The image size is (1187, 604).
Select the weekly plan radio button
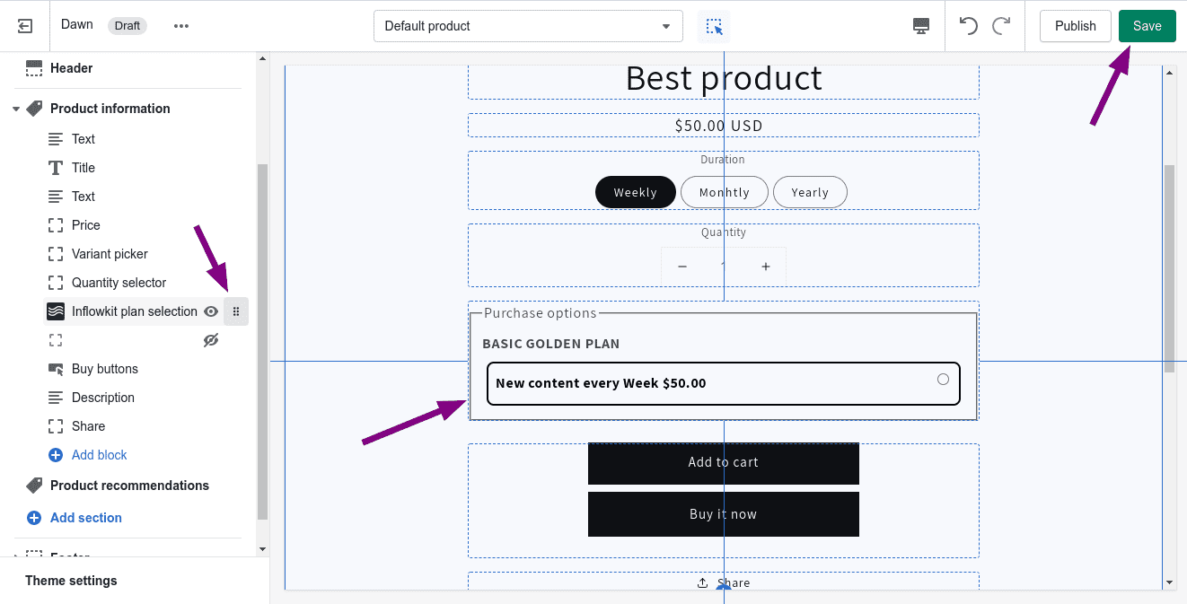click(943, 380)
